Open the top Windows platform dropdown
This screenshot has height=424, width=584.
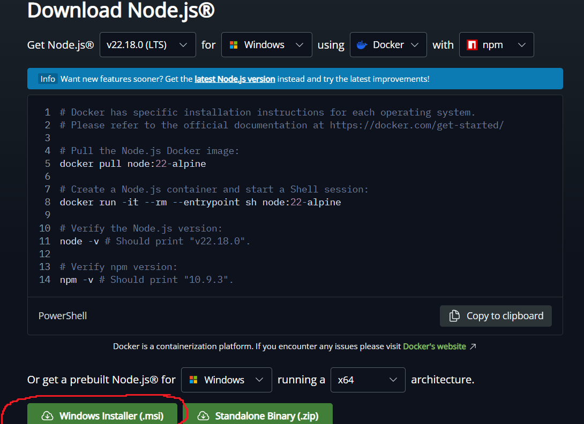[x=266, y=44]
